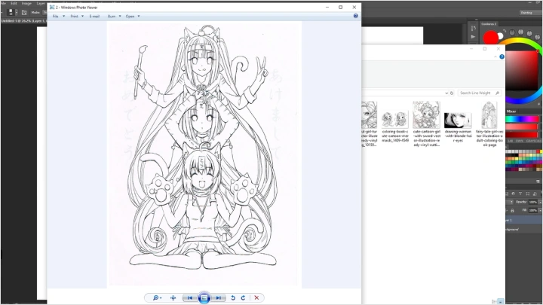Open the Open menu in Photo Viewer
The image size is (543, 305).
pos(130,17)
